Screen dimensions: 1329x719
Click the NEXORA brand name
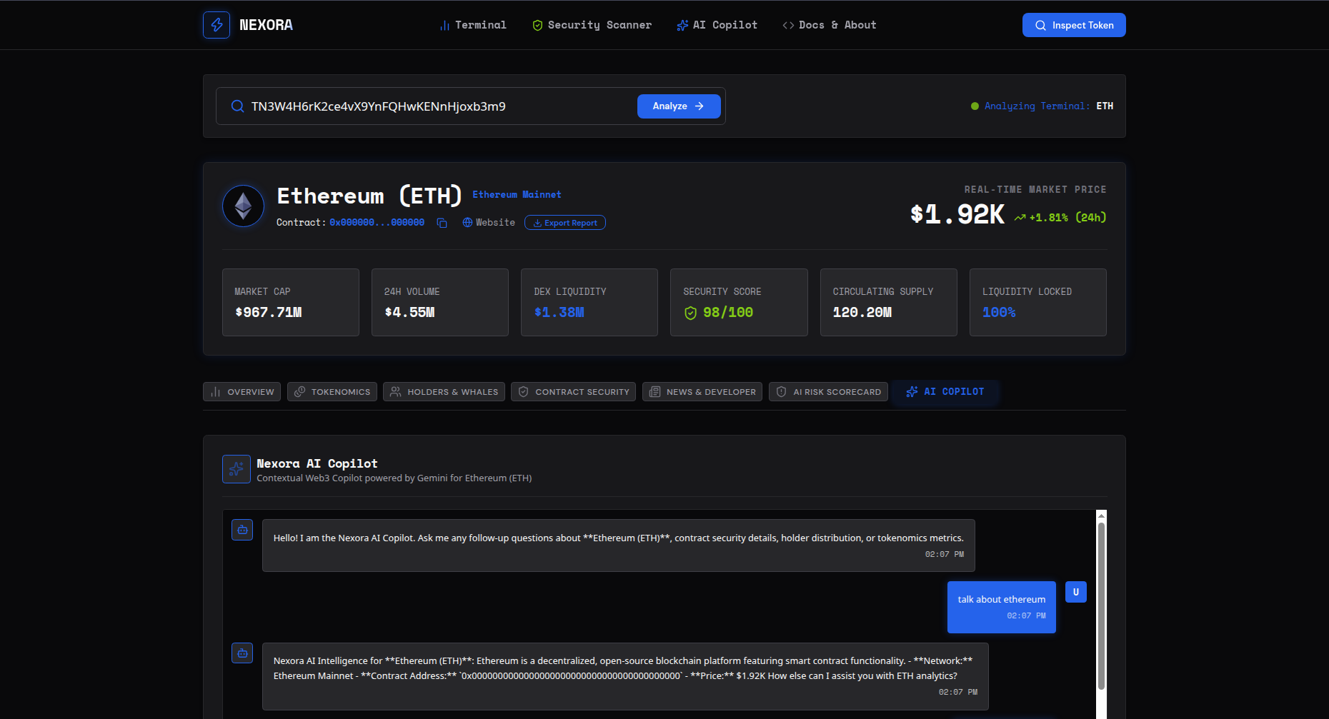click(266, 25)
